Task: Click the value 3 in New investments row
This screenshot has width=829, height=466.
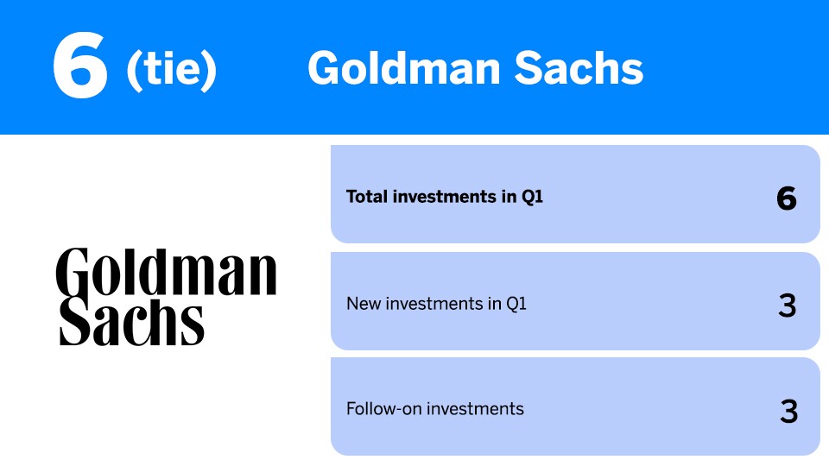Action: click(787, 305)
